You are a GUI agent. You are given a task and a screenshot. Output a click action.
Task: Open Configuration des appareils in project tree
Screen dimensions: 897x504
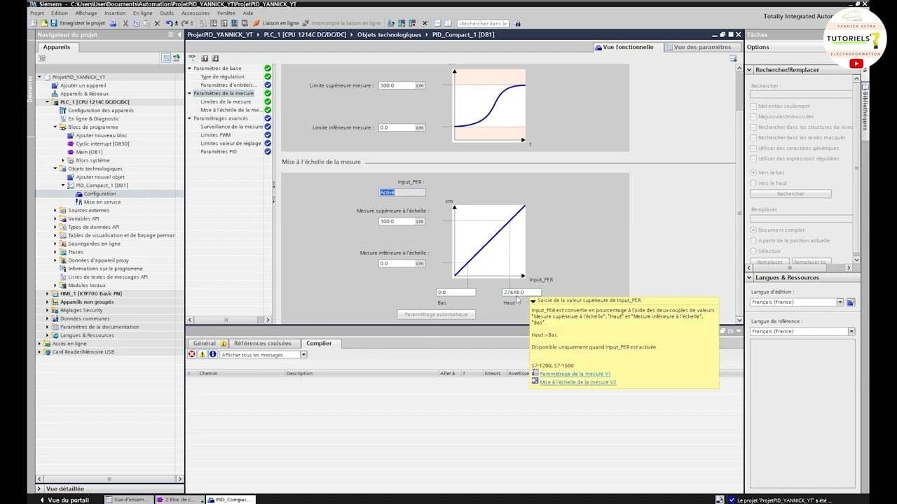100,111
